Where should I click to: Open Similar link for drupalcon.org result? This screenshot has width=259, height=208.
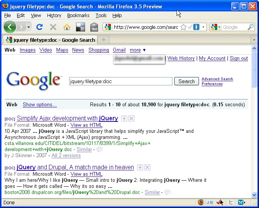coord(152,192)
